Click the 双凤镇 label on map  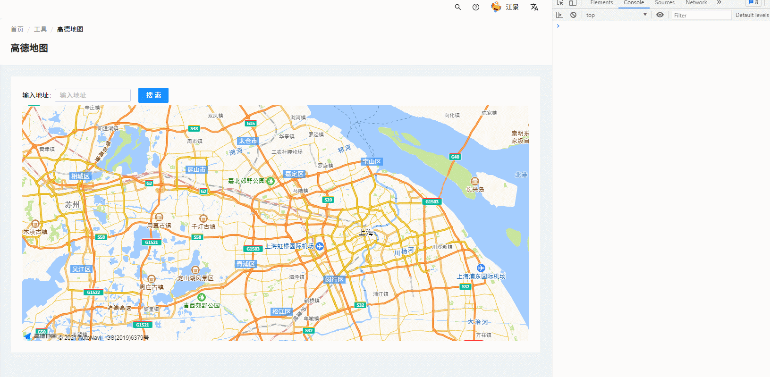(216, 116)
